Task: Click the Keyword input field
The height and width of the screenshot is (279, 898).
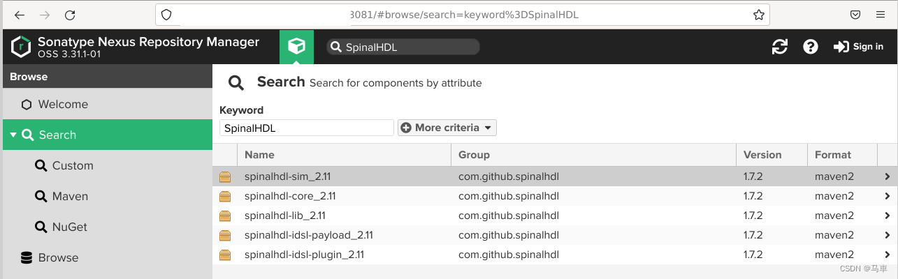Action: [x=306, y=128]
